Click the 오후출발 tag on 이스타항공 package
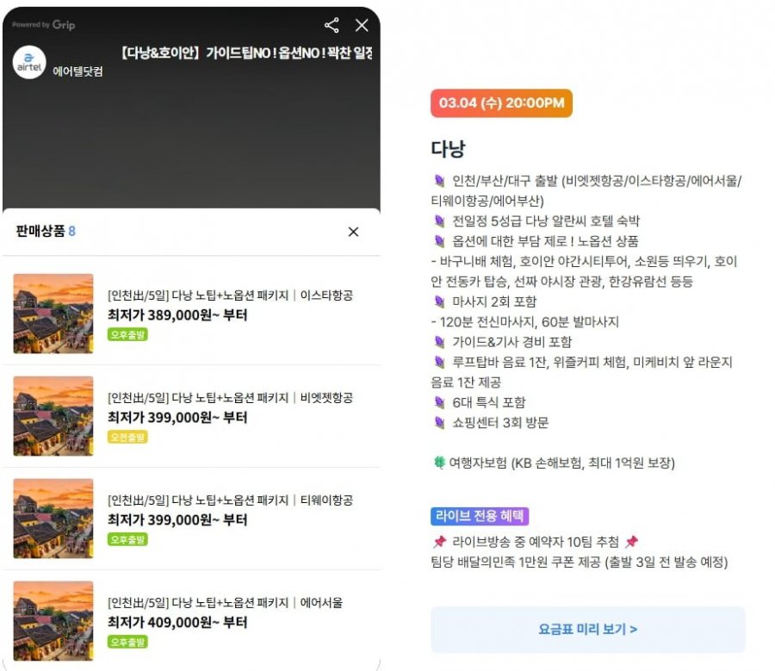 click(127, 334)
